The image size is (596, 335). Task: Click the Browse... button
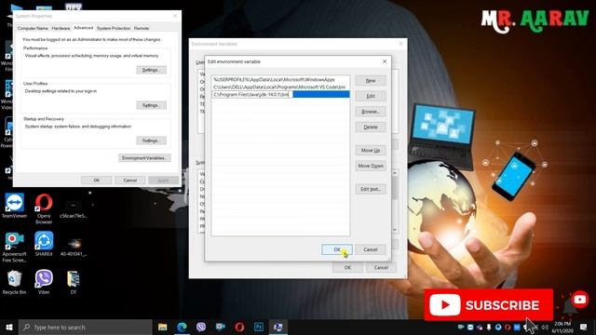[x=371, y=112]
